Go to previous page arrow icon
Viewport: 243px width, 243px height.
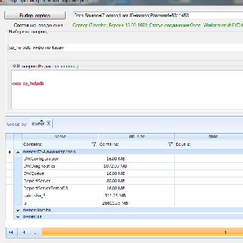coord(24,233)
